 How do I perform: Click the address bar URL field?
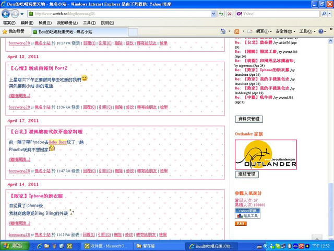(120, 14)
